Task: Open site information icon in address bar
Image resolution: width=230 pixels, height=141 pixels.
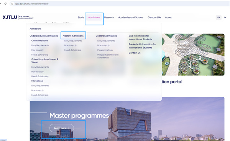Action: [12, 4]
